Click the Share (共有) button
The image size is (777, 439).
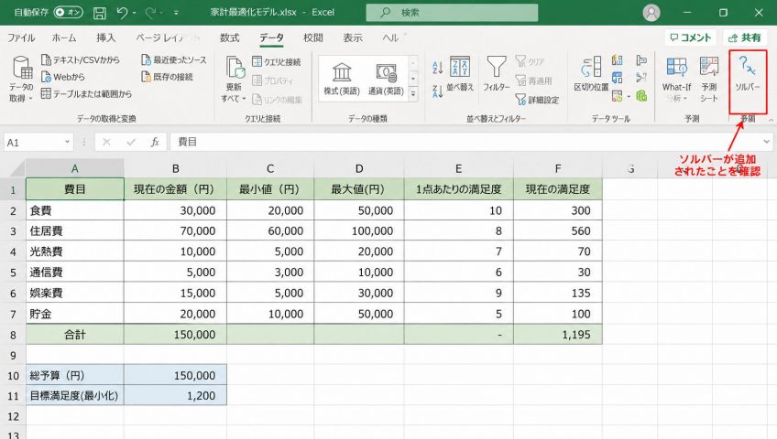click(745, 37)
